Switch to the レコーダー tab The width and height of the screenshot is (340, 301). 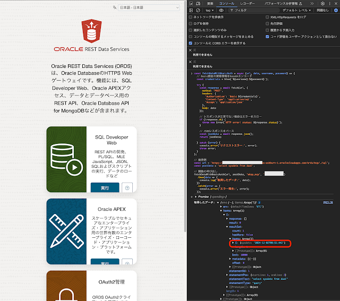coord(248,4)
